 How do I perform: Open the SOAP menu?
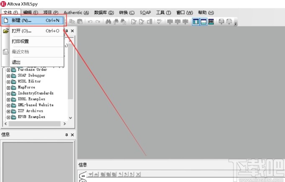click(145, 13)
